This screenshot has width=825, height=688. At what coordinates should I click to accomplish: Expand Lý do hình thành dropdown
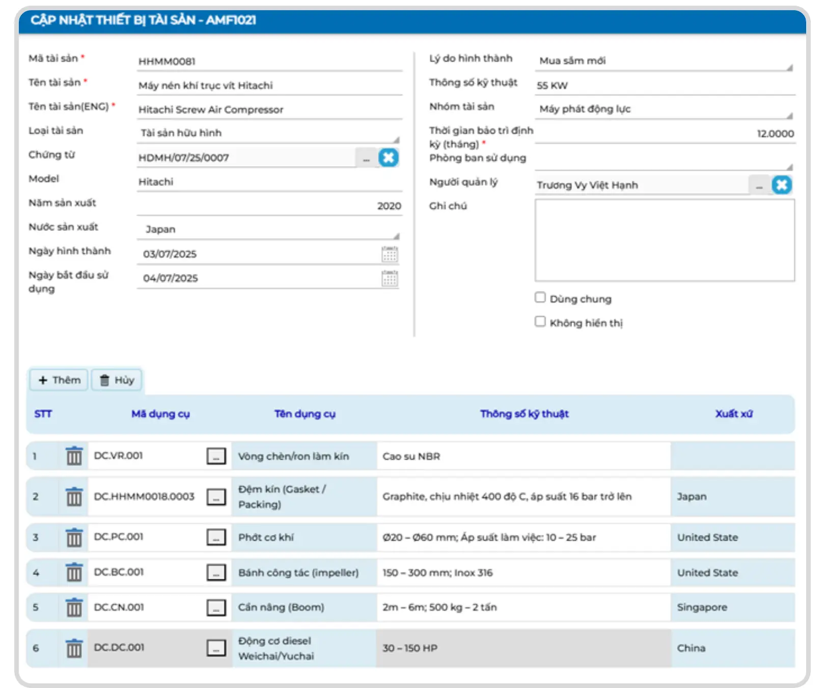point(789,67)
